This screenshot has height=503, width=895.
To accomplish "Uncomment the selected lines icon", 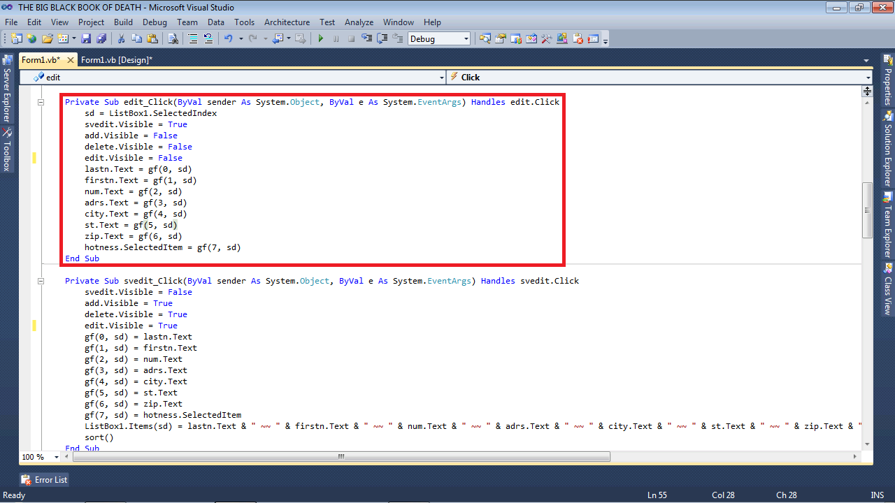I will click(208, 38).
